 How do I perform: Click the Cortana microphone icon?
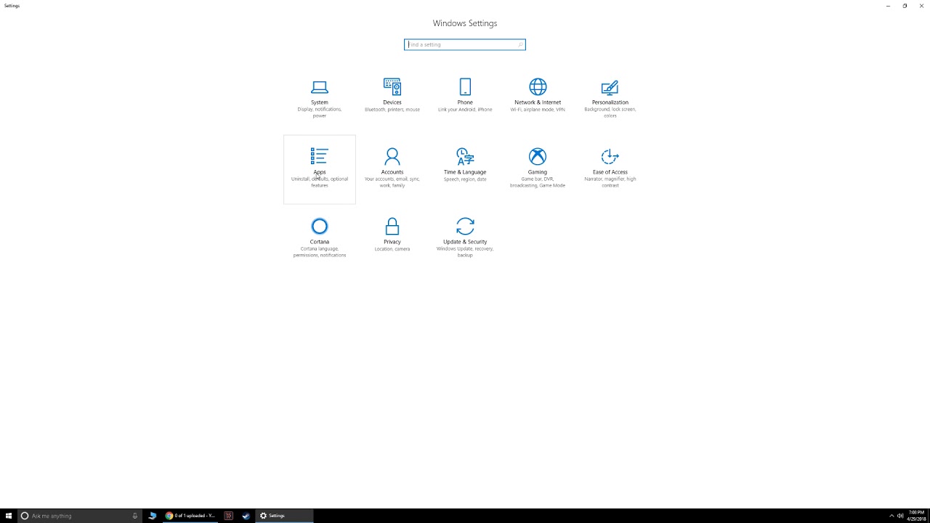(x=134, y=516)
